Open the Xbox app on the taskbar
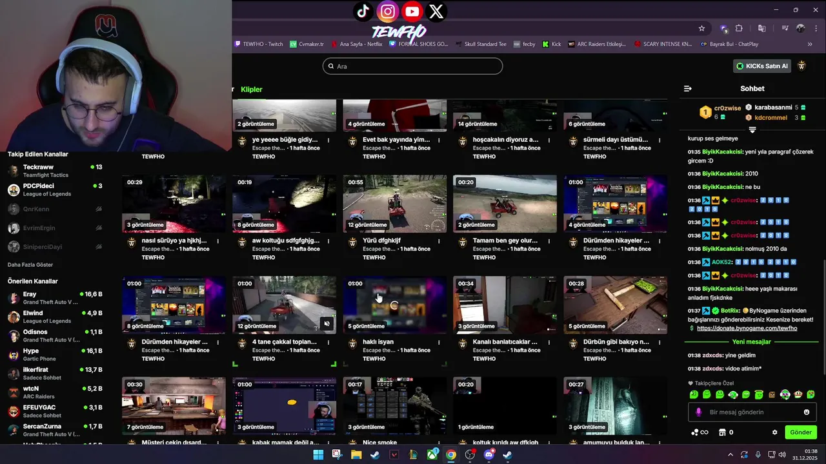 click(432, 455)
